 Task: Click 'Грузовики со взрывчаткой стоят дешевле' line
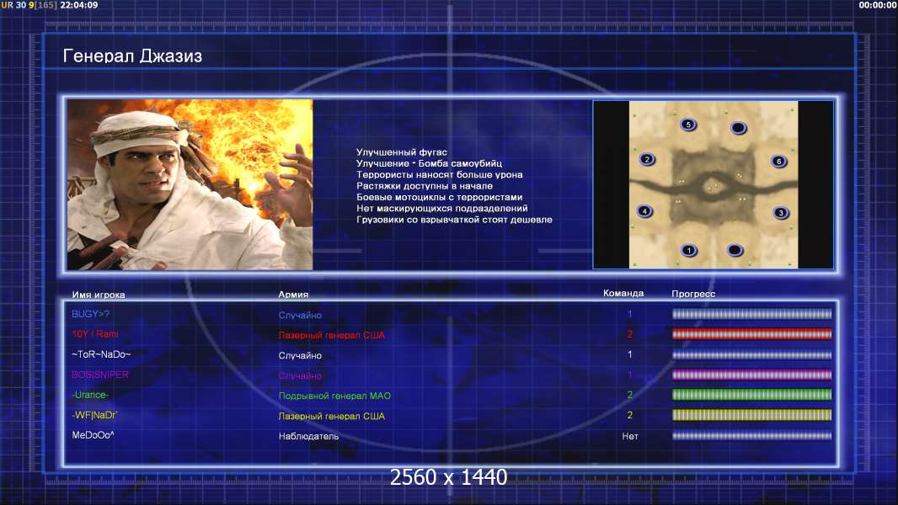454,220
